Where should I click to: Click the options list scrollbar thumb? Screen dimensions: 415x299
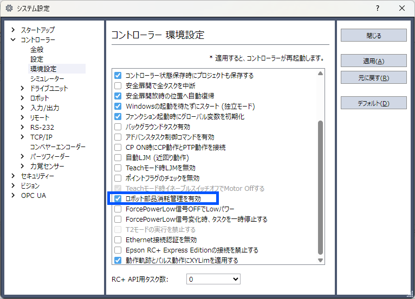(320, 188)
